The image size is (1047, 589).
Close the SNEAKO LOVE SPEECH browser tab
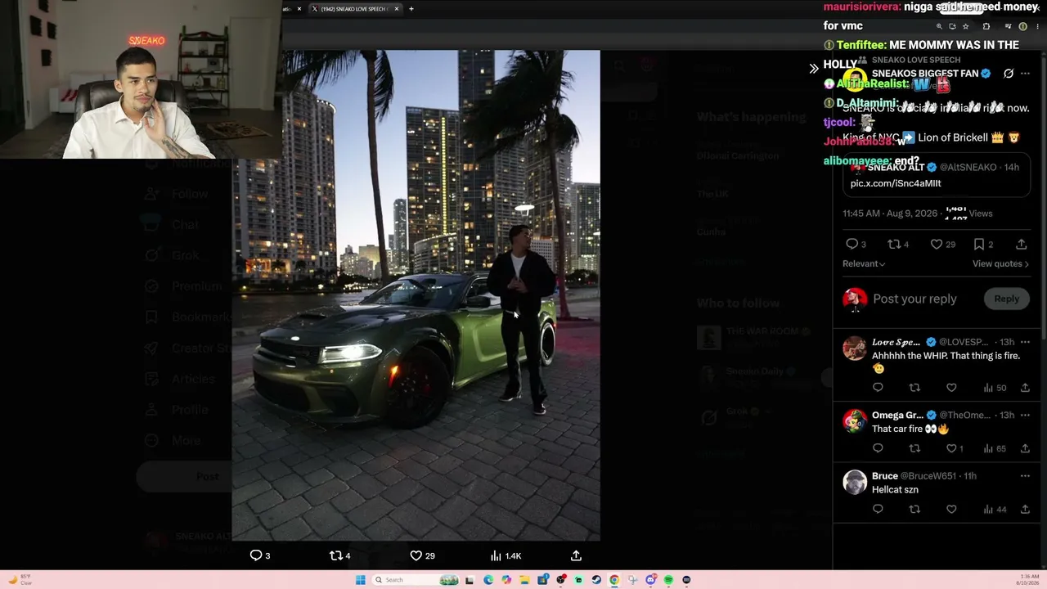(x=397, y=9)
